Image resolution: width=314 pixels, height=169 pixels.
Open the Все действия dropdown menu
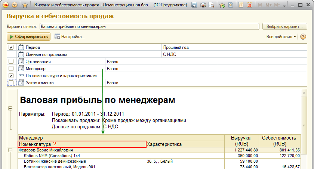(x=281, y=37)
